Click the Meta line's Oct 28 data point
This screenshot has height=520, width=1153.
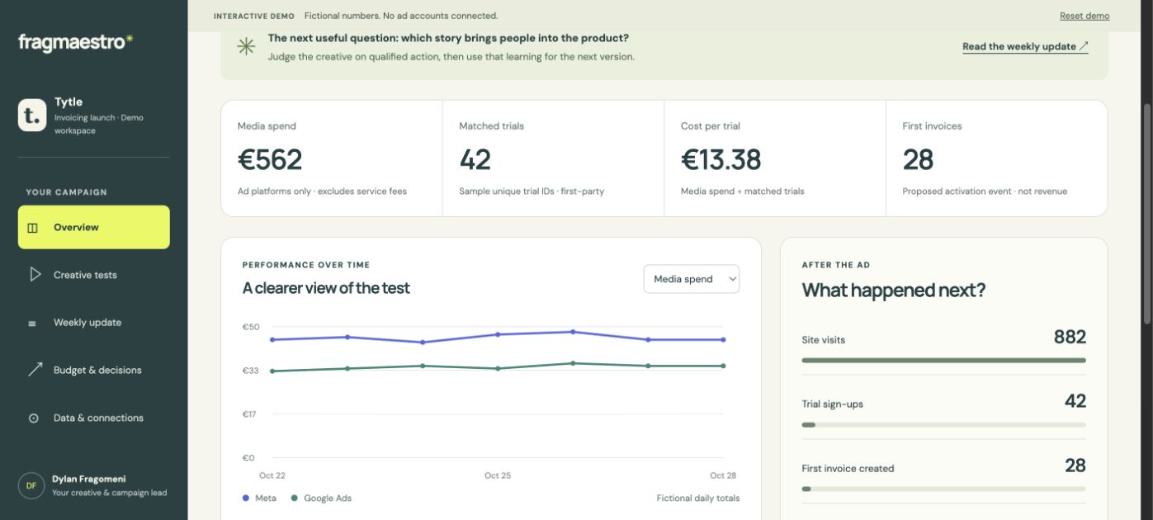[723, 339]
